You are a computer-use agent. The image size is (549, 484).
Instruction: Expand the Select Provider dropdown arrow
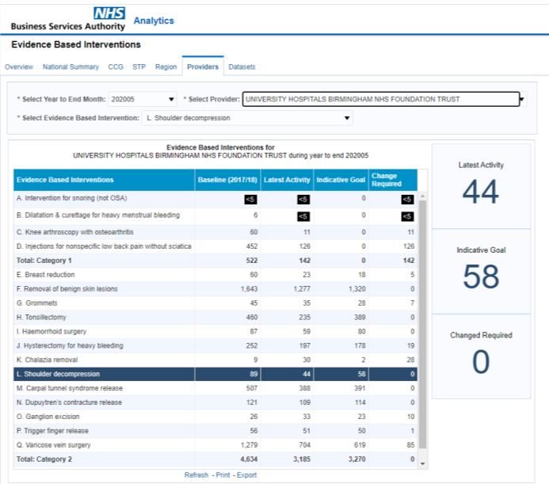coord(522,99)
